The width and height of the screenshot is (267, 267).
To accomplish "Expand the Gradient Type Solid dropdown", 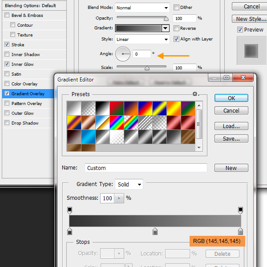I will pyautogui.click(x=129, y=184).
